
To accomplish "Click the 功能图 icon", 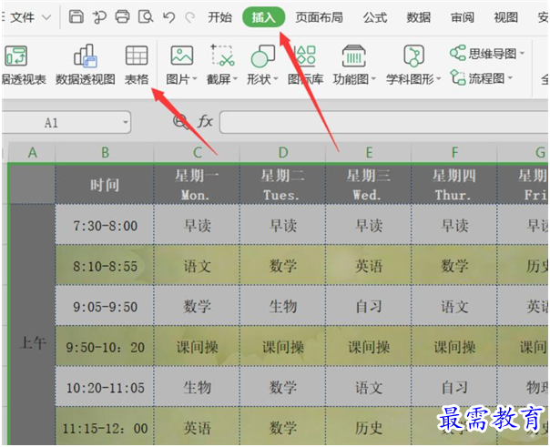I will click(354, 56).
